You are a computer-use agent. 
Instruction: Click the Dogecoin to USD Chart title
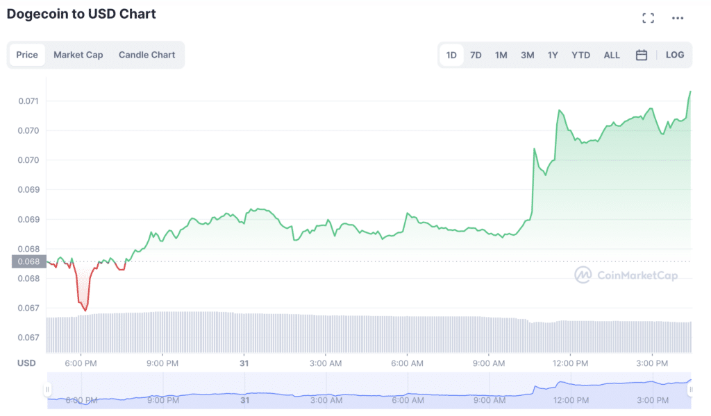click(x=81, y=14)
